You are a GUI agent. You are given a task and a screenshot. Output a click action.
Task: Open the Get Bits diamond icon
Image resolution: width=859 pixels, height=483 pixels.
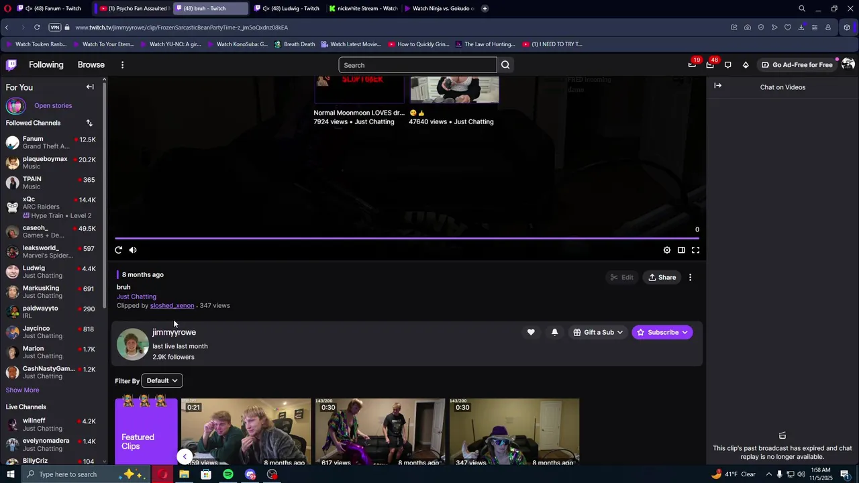[x=746, y=65]
